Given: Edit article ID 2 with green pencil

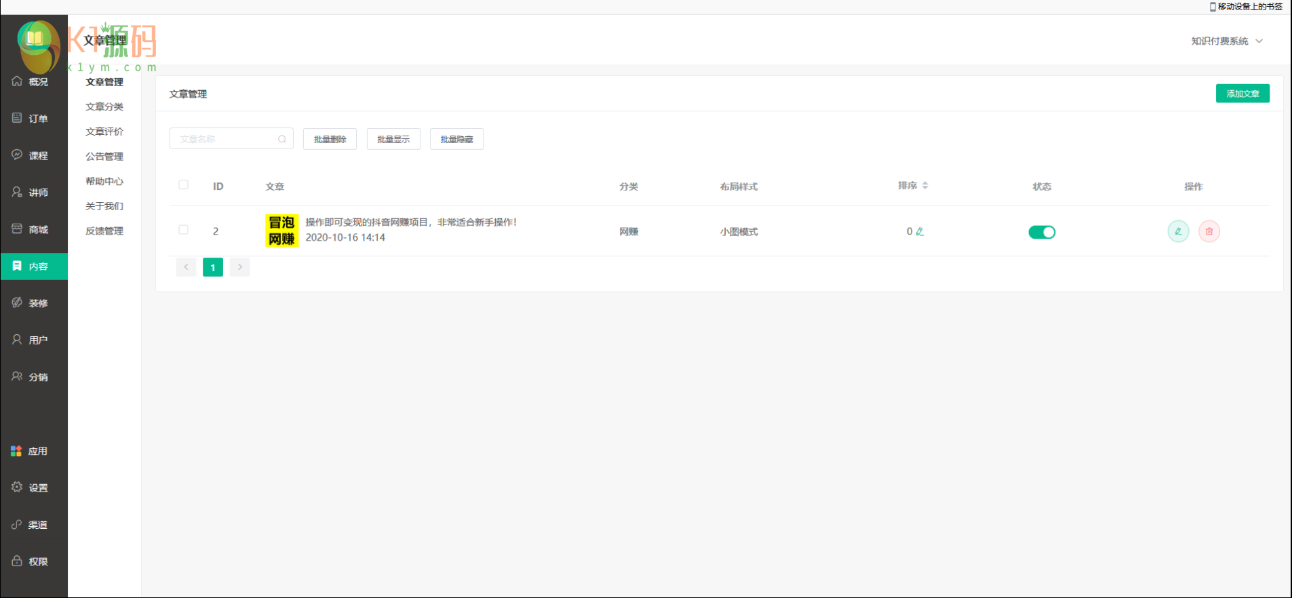Looking at the screenshot, I should [1178, 231].
